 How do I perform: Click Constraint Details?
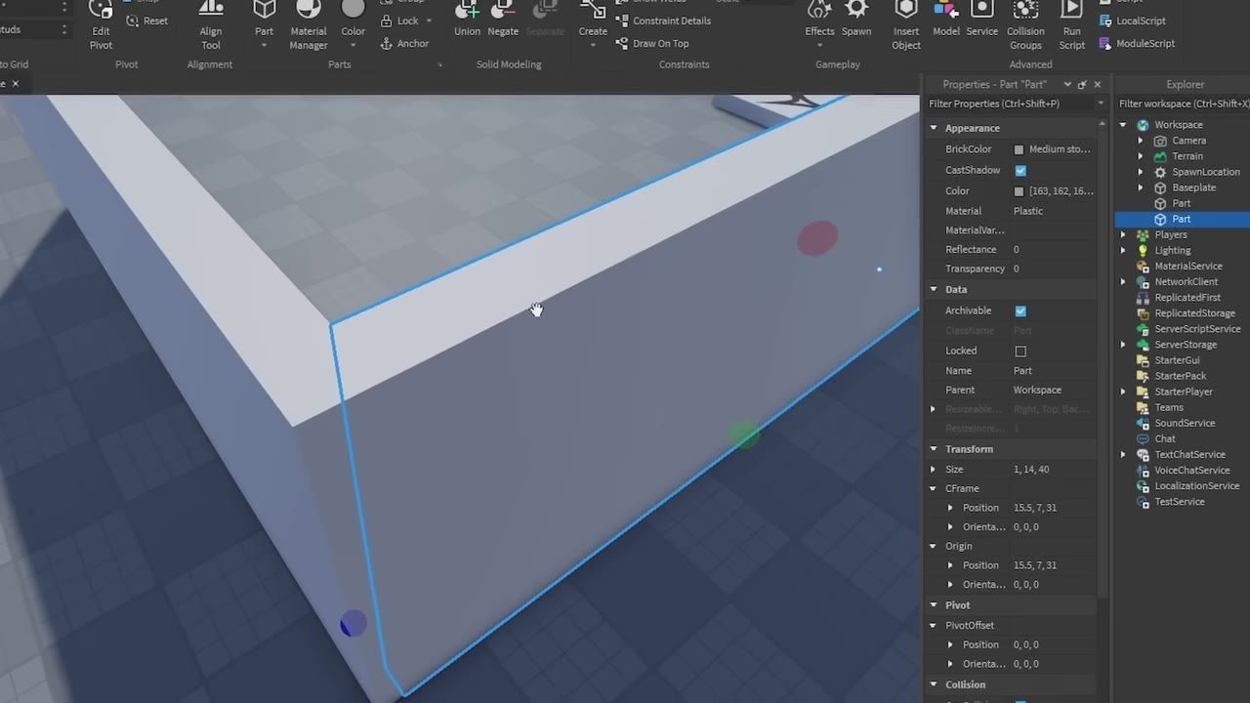(x=663, y=21)
